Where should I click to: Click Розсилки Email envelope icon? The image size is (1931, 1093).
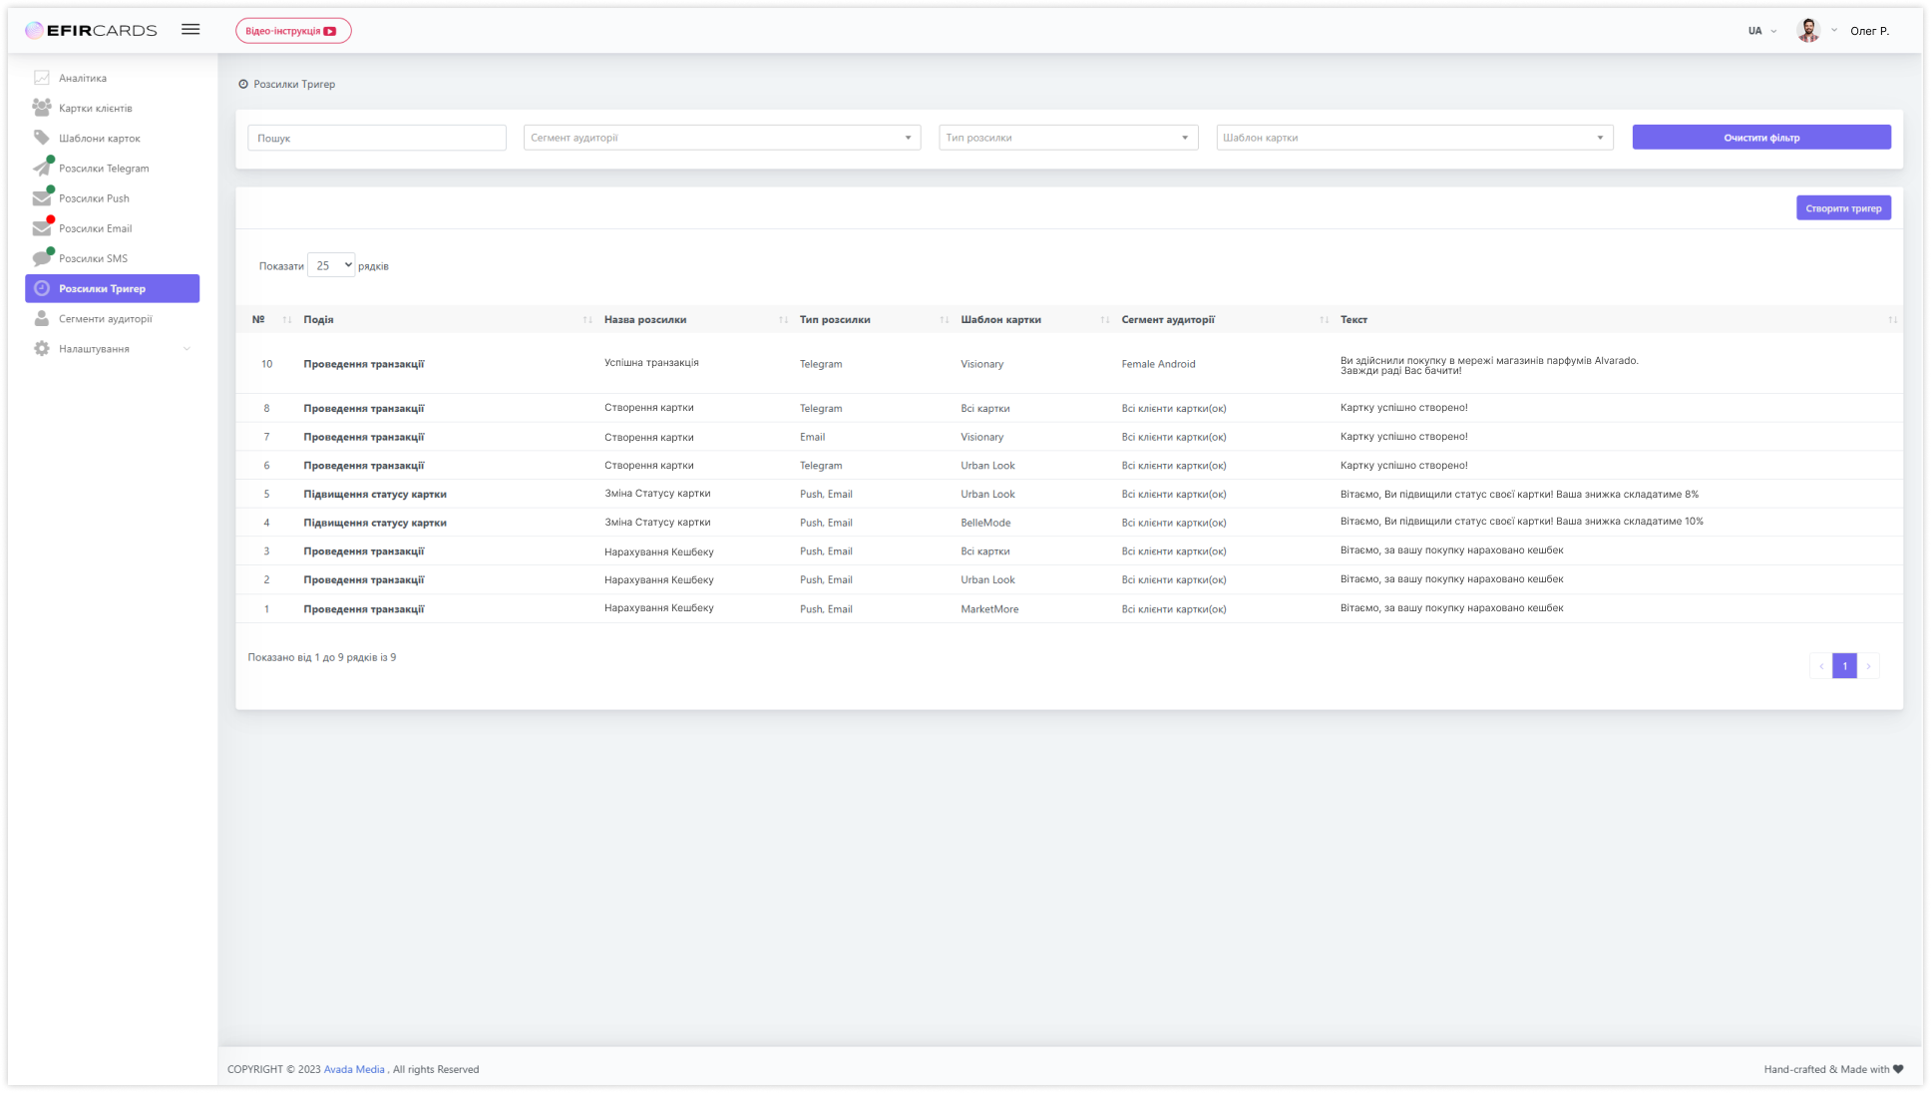[x=42, y=228]
